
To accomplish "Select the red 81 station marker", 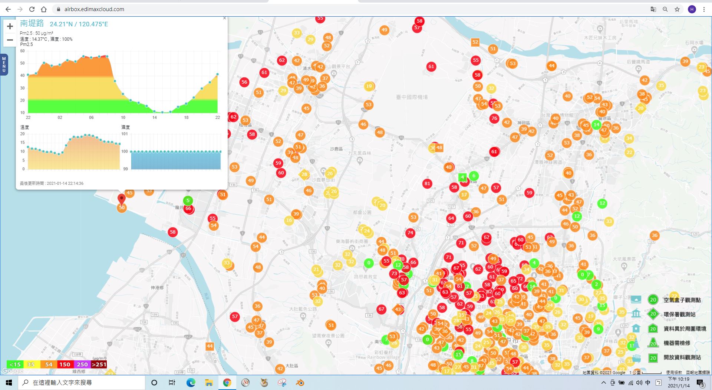I will click(x=427, y=183).
